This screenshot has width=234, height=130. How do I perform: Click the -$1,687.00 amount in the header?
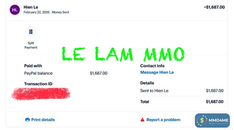(x=214, y=7)
